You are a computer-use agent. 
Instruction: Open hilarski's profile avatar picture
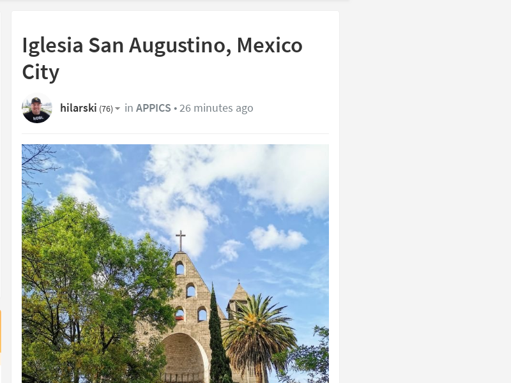37,108
